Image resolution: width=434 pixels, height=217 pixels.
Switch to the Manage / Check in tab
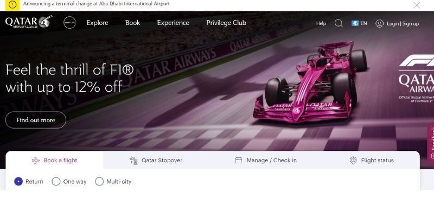pyautogui.click(x=266, y=160)
